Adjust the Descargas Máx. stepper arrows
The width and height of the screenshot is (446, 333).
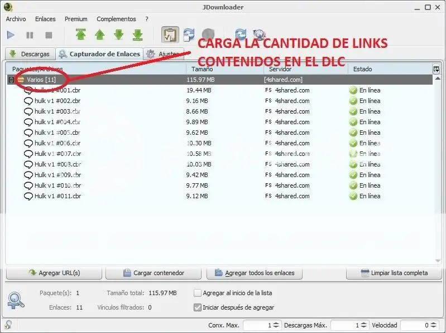363,325
